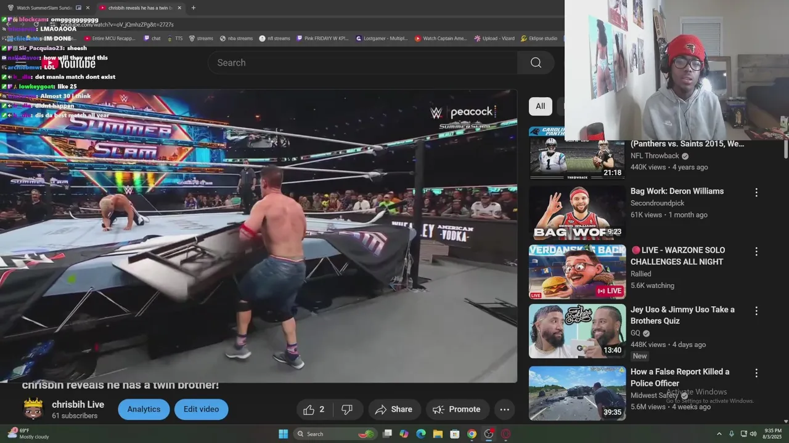
Task: Open options menu for False Report video
Action: coord(756,373)
